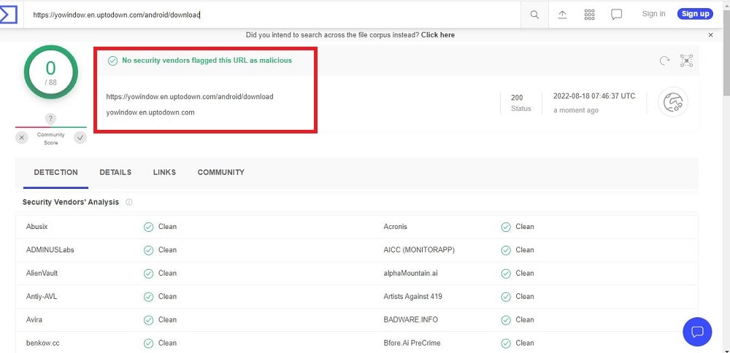Click the 2022-08-18 07:46:37 UTC timestamp
The height and width of the screenshot is (353, 730).
[594, 96]
